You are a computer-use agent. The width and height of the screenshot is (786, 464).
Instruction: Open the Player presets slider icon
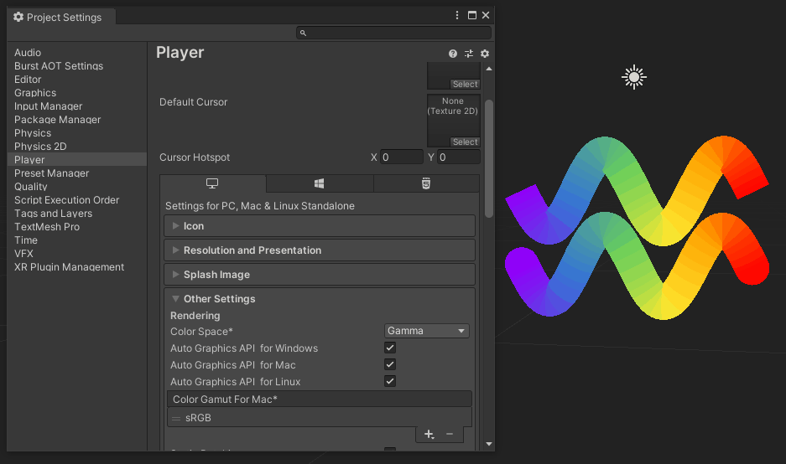pos(469,54)
